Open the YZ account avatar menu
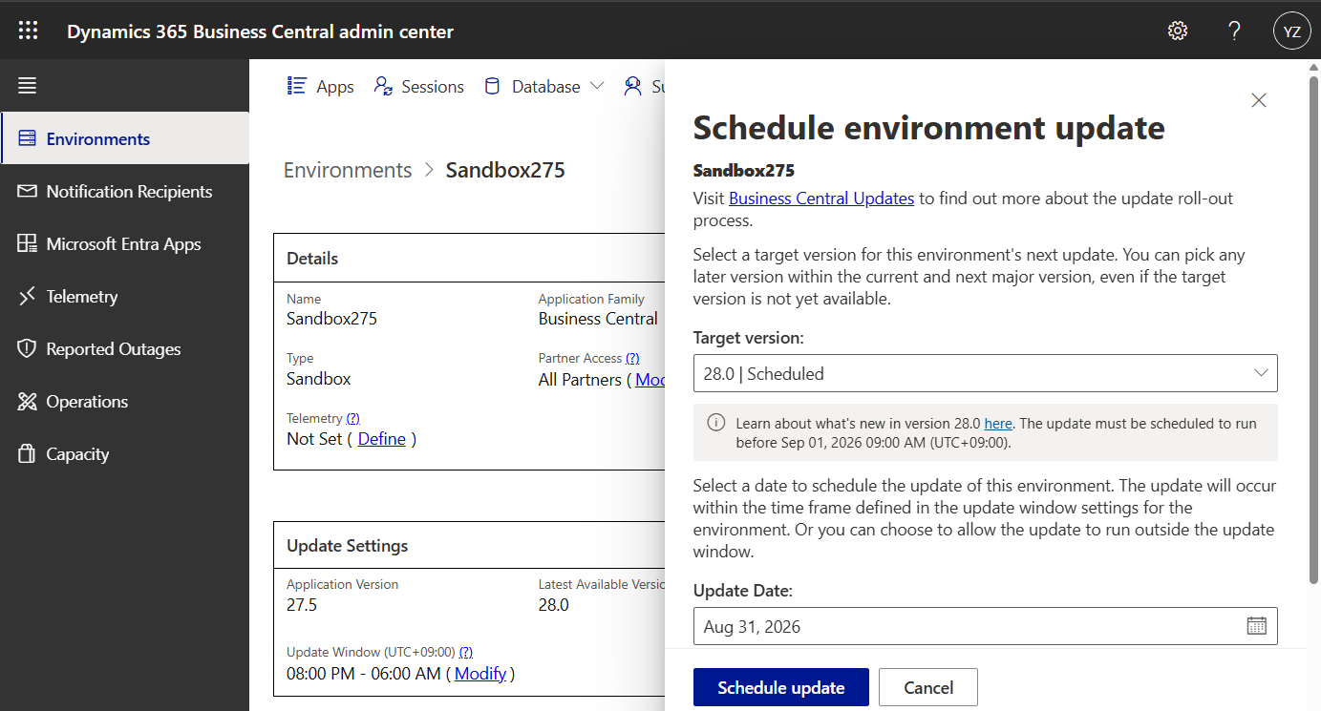The width and height of the screenshot is (1321, 711). coord(1291,30)
